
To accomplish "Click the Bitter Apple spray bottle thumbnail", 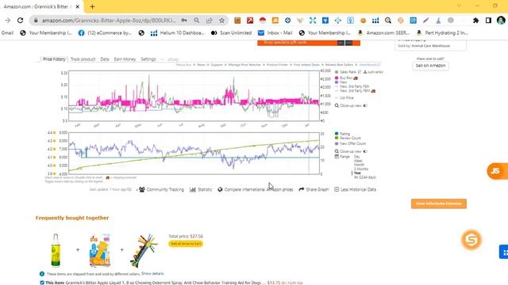I will pos(56,250).
